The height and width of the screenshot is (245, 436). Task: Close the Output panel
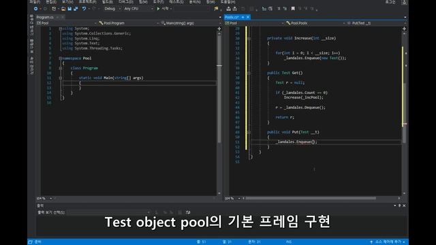coord(404,206)
